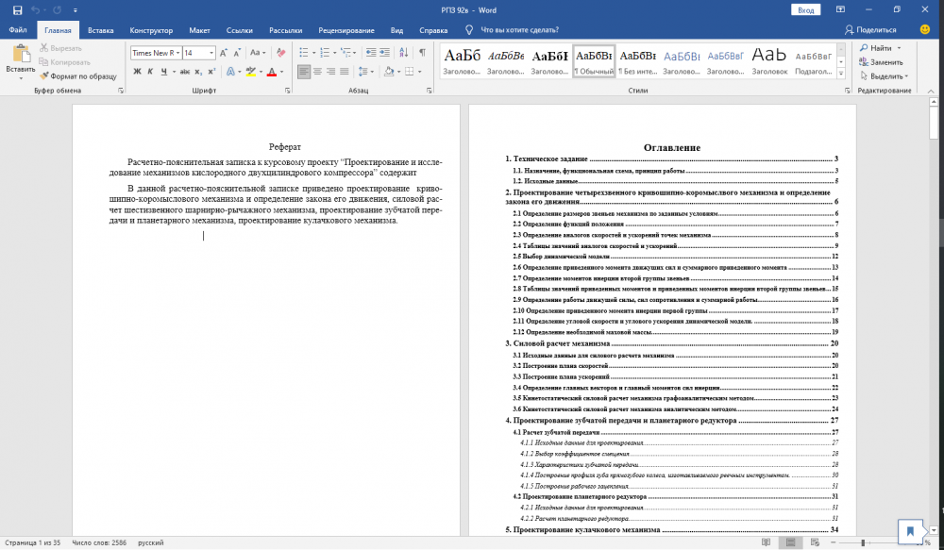Click the Format Painter (Формат по образцу) button
Screen dimensions: 944x550
(x=77, y=76)
